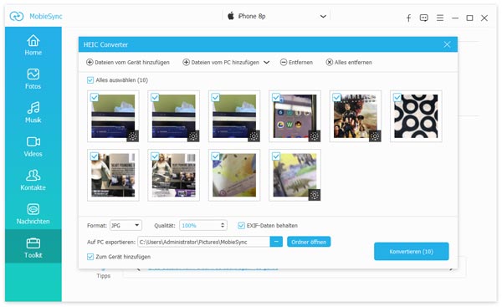Click Dateien vom Gerät hinzufügen

(x=128, y=63)
